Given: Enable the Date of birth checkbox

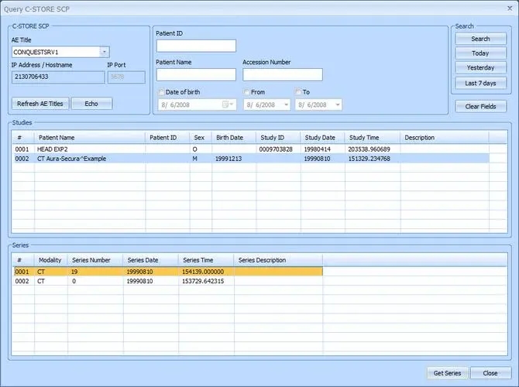Looking at the screenshot, I should pyautogui.click(x=161, y=92).
